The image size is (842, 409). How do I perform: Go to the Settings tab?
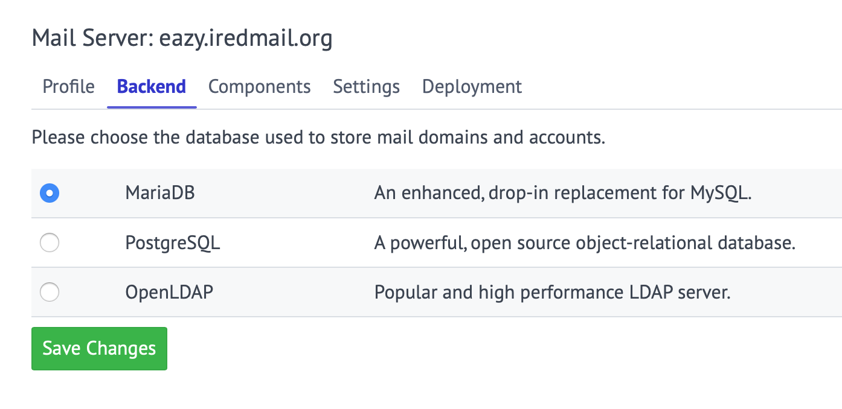point(367,87)
